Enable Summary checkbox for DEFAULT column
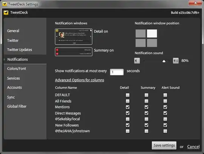Viewport: 204px width, 154px height. pos(146,95)
